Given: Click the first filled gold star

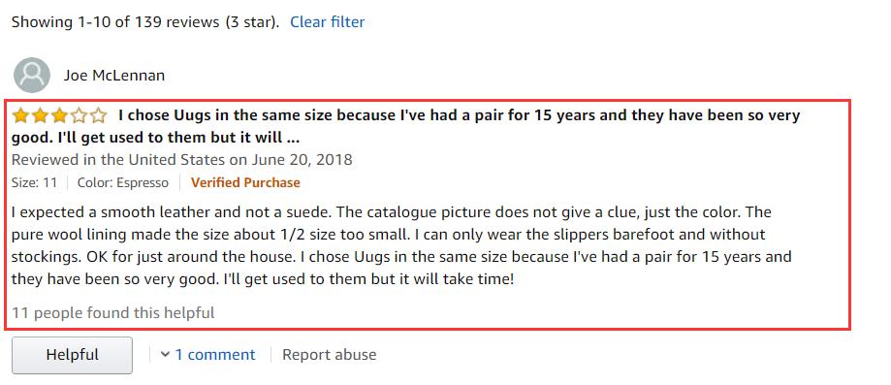Looking at the screenshot, I should click(x=20, y=116).
